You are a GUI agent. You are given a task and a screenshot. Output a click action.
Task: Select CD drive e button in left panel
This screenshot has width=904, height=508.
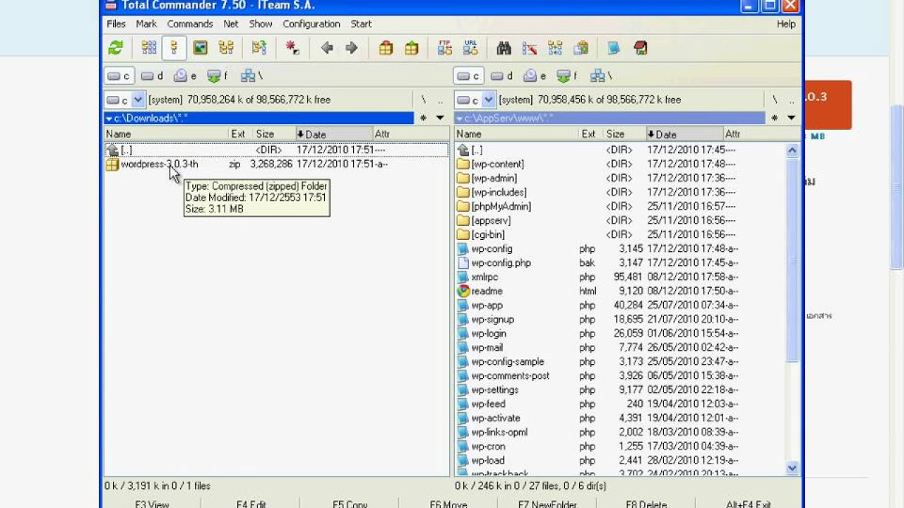tap(186, 75)
